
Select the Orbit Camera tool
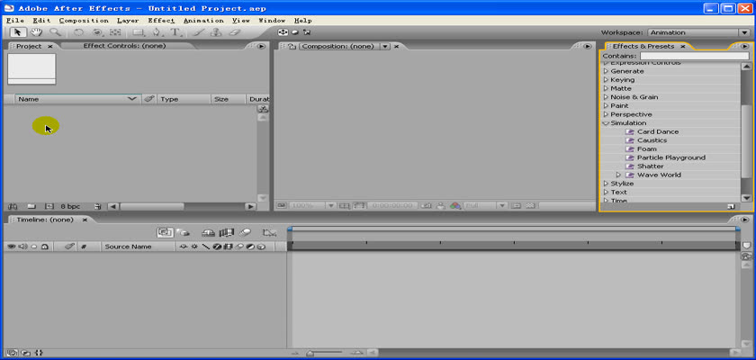98,32
